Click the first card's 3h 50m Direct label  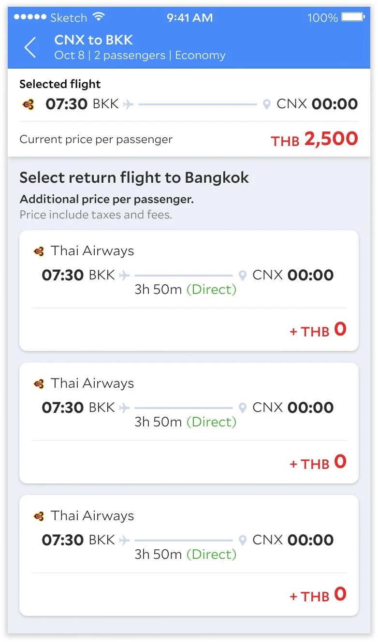(186, 290)
